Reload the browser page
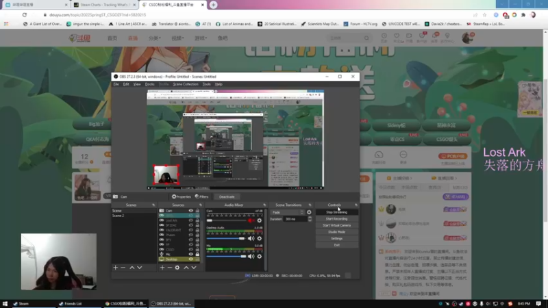Image resolution: width=548 pixels, height=308 pixels. point(25,15)
